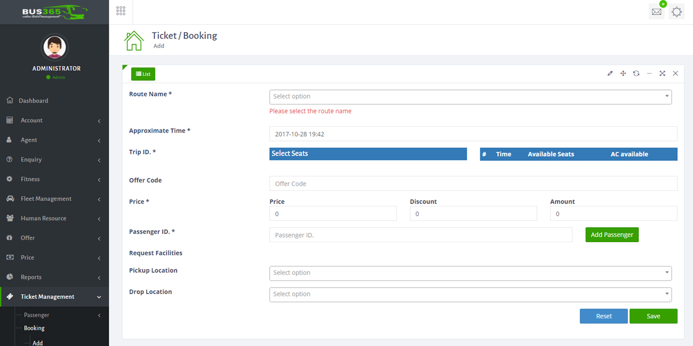This screenshot has height=346, width=693.
Task: Click the blue Reset button
Action: point(603,316)
